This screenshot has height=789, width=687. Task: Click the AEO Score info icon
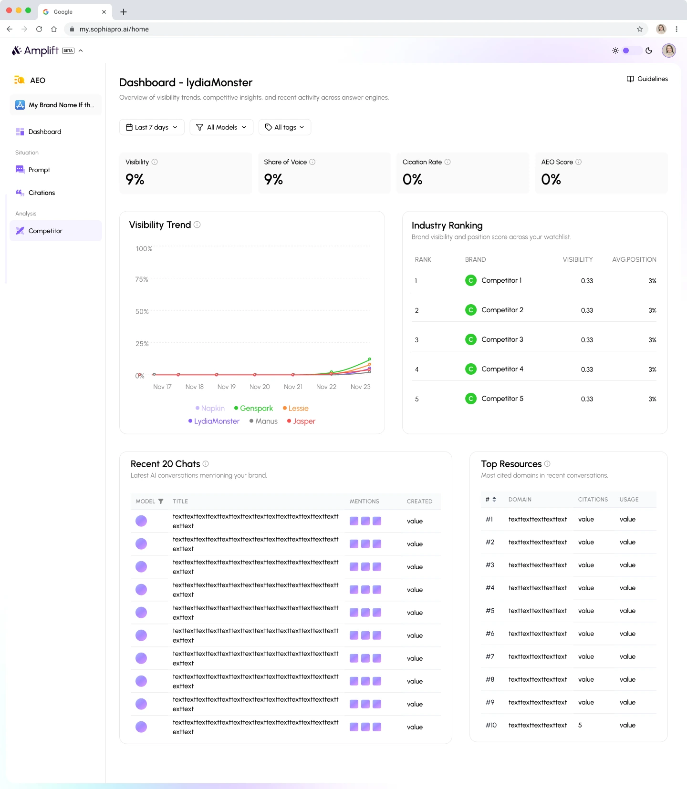coord(579,162)
